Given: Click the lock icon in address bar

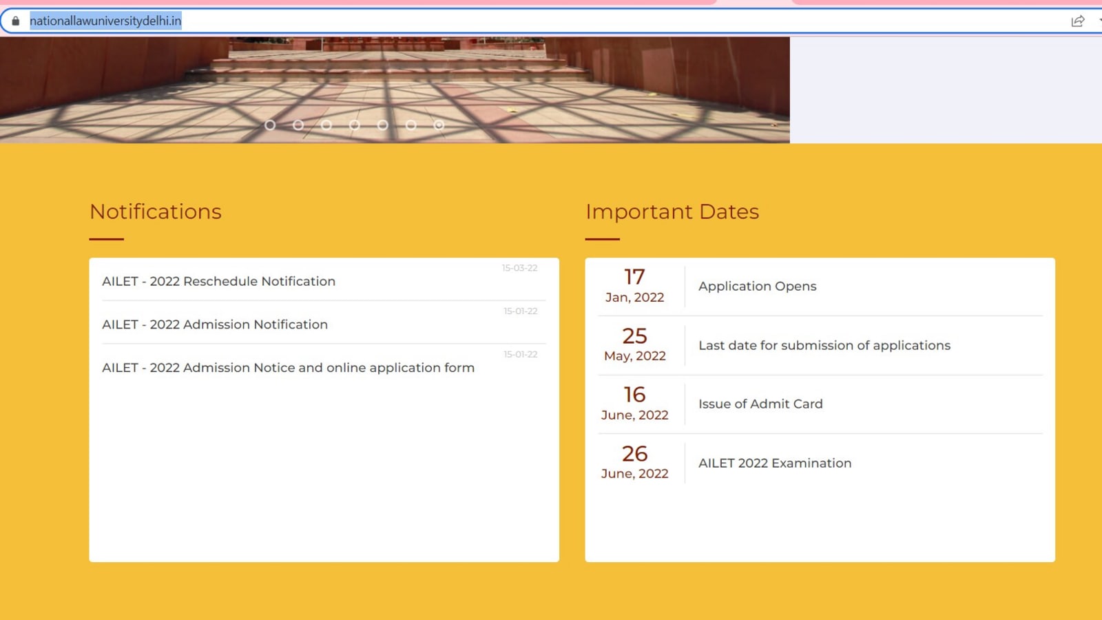Looking at the screenshot, I should pos(16,21).
